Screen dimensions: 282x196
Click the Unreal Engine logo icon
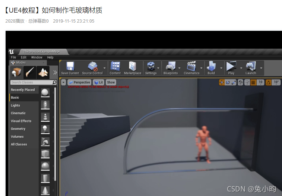click(x=11, y=52)
